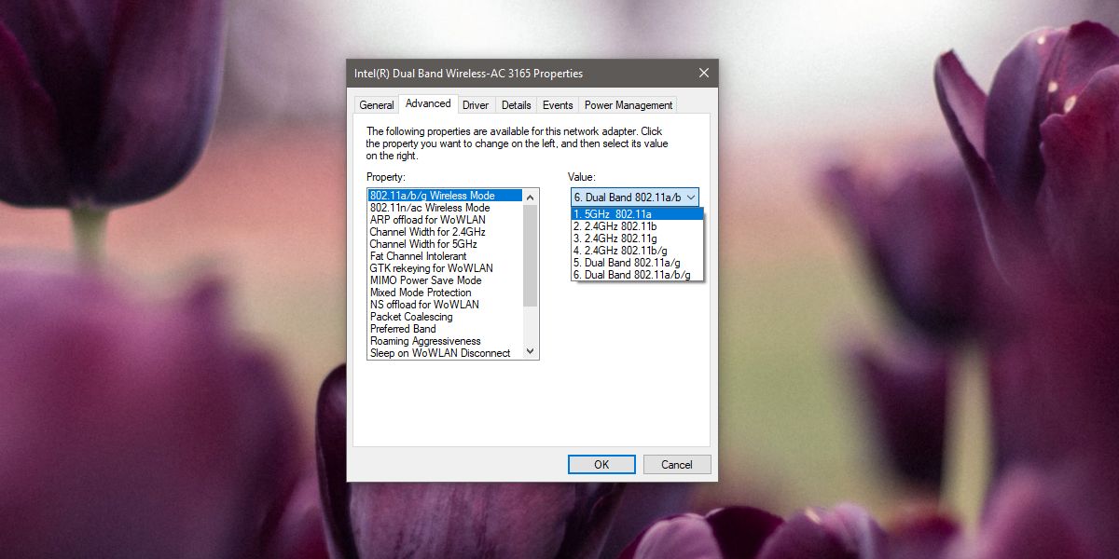This screenshot has height=559, width=1119.
Task: Select Channel Width for 5GHz property
Action: pyautogui.click(x=446, y=244)
